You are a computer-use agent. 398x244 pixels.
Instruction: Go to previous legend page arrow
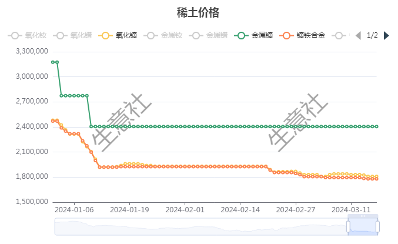pyautogui.click(x=360, y=35)
